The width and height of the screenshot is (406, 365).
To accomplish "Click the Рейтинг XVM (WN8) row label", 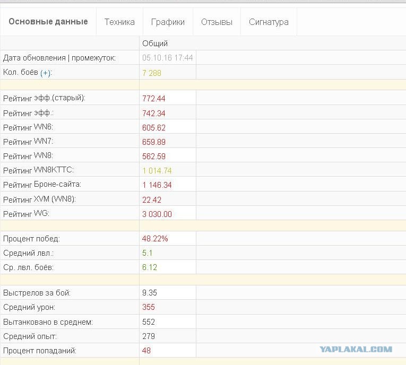I will (39, 199).
